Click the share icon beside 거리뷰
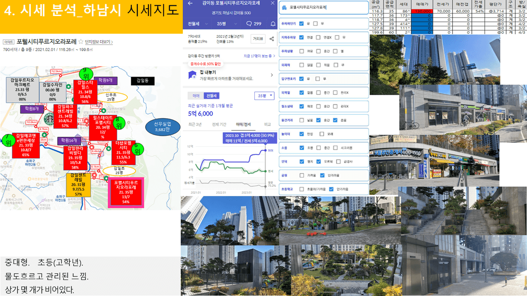Image resolution: width=527 pixels, height=296 pixels. pyautogui.click(x=272, y=39)
